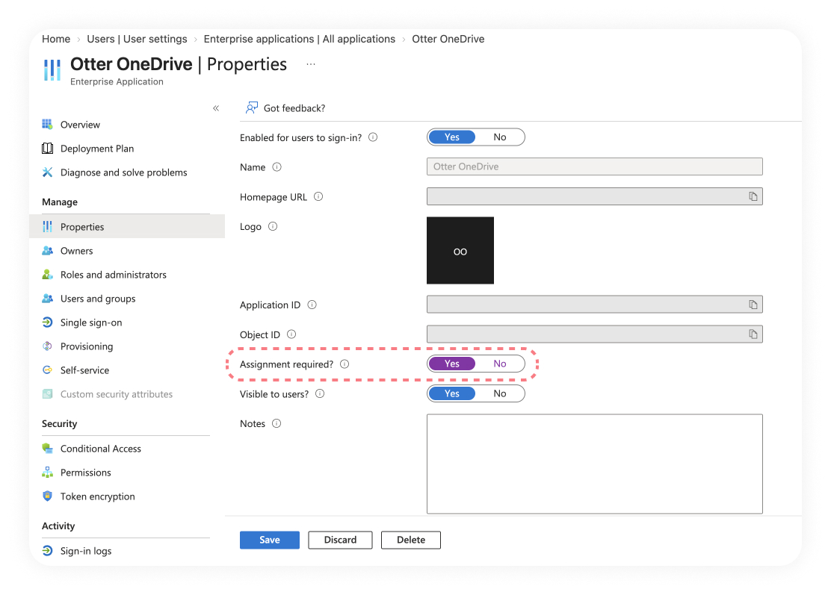Copy the Application ID value

[x=753, y=305]
